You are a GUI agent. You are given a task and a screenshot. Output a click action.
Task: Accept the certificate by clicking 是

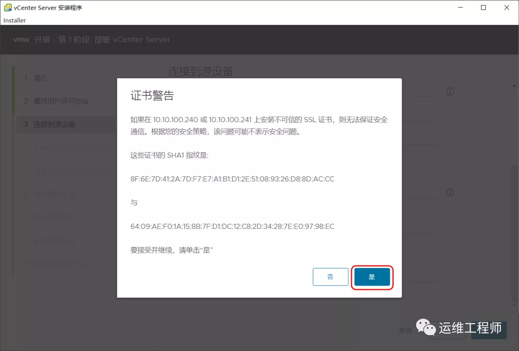tap(372, 277)
